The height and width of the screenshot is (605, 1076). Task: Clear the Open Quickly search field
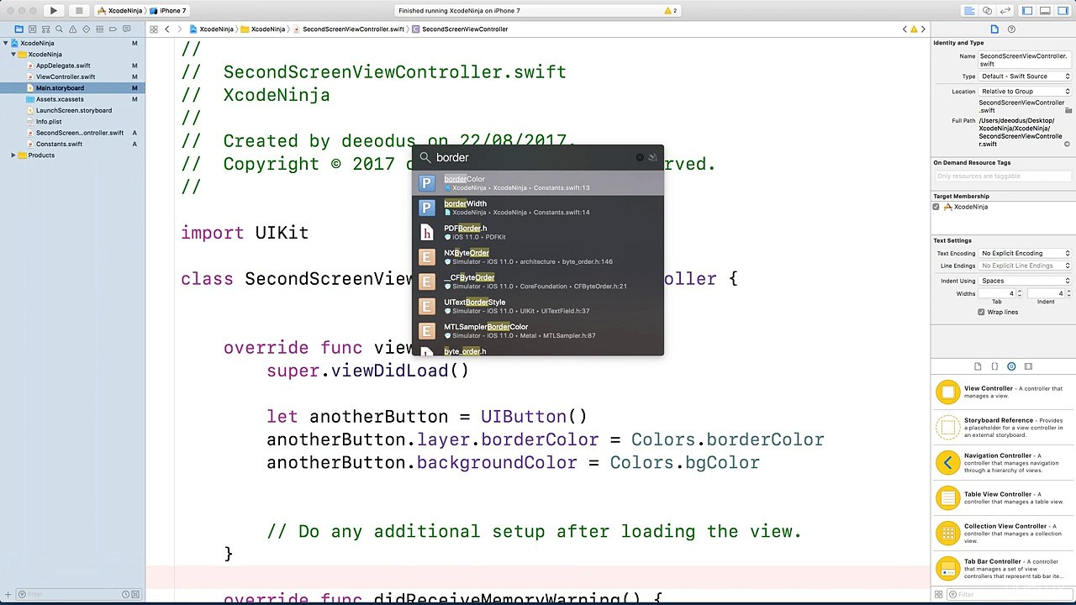click(640, 157)
